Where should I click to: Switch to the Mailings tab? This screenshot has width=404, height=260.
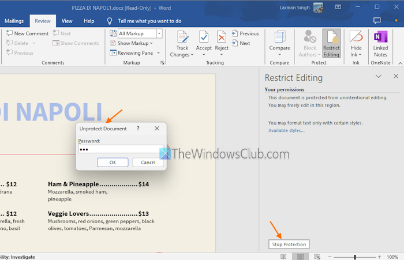coord(14,21)
